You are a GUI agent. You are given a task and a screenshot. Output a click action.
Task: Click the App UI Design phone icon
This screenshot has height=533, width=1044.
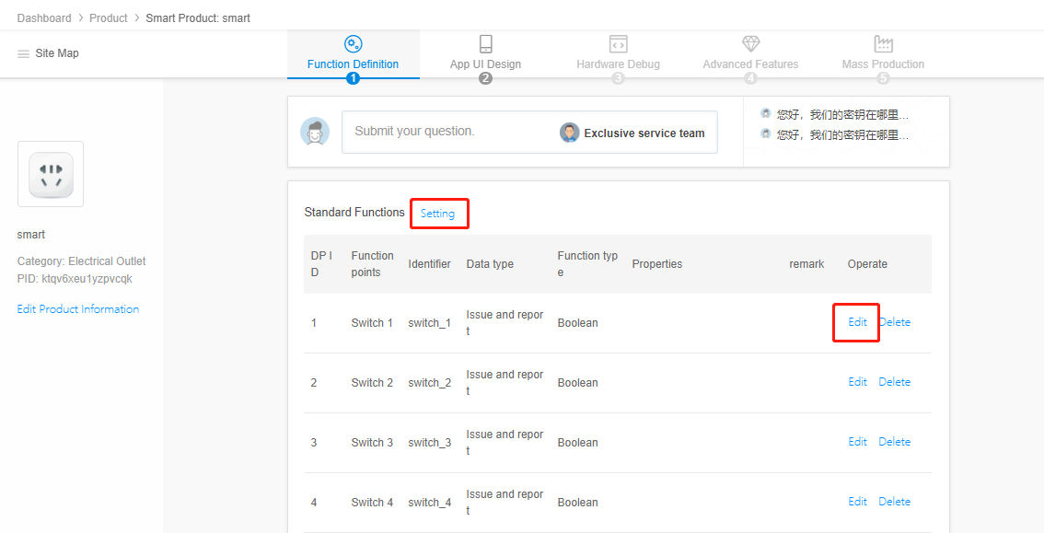tap(485, 44)
